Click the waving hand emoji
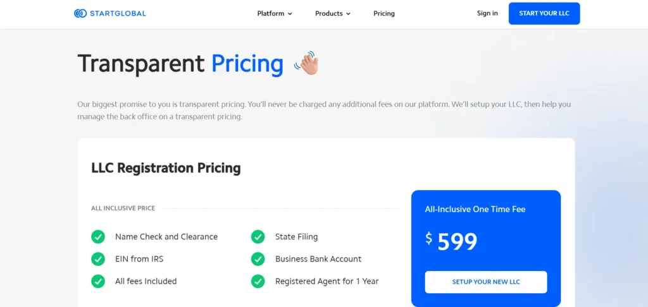Screen dimensions: 648x307 (x=307, y=63)
